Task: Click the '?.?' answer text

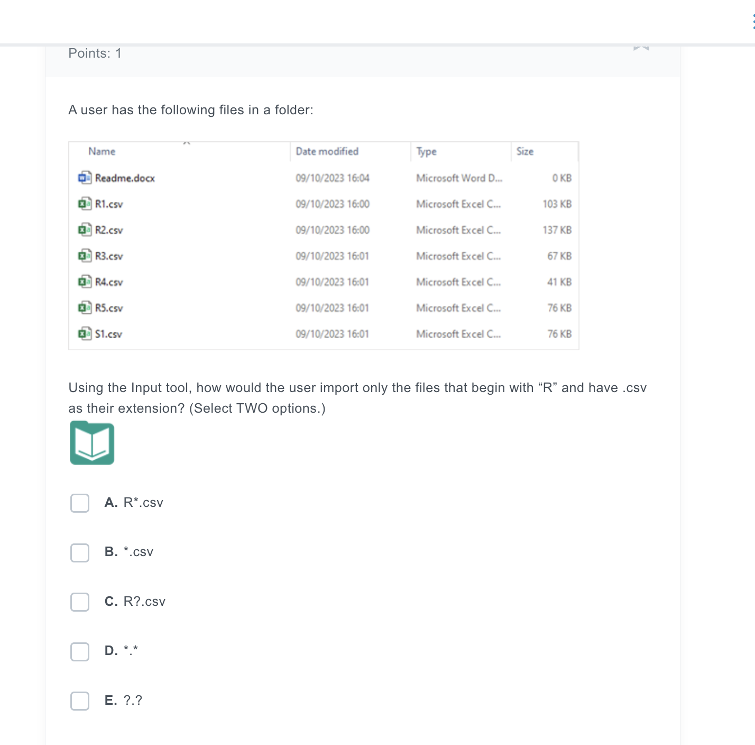Action: 133,701
